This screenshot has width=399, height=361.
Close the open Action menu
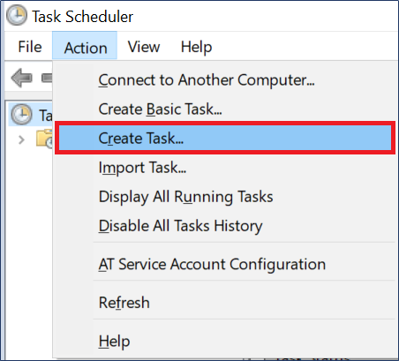coord(85,47)
